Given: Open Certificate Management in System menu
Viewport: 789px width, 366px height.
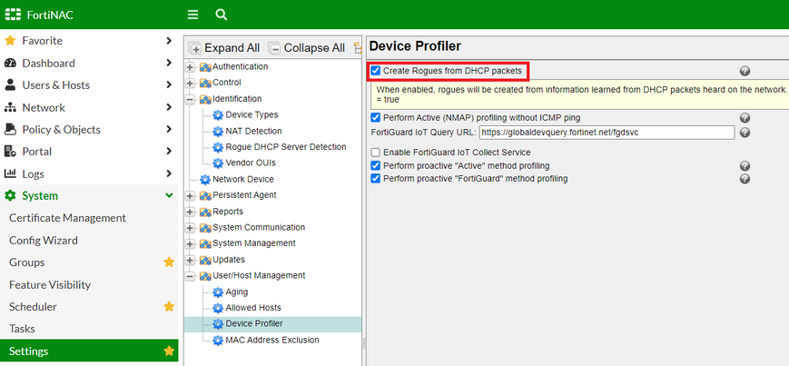Looking at the screenshot, I should point(67,218).
